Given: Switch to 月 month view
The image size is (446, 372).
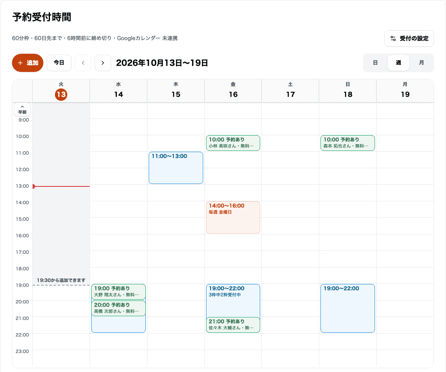Looking at the screenshot, I should pyautogui.click(x=421, y=62).
